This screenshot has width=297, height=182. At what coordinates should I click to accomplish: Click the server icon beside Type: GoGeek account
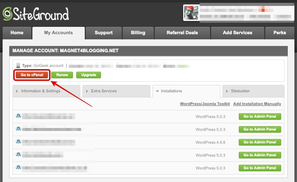click(18, 65)
